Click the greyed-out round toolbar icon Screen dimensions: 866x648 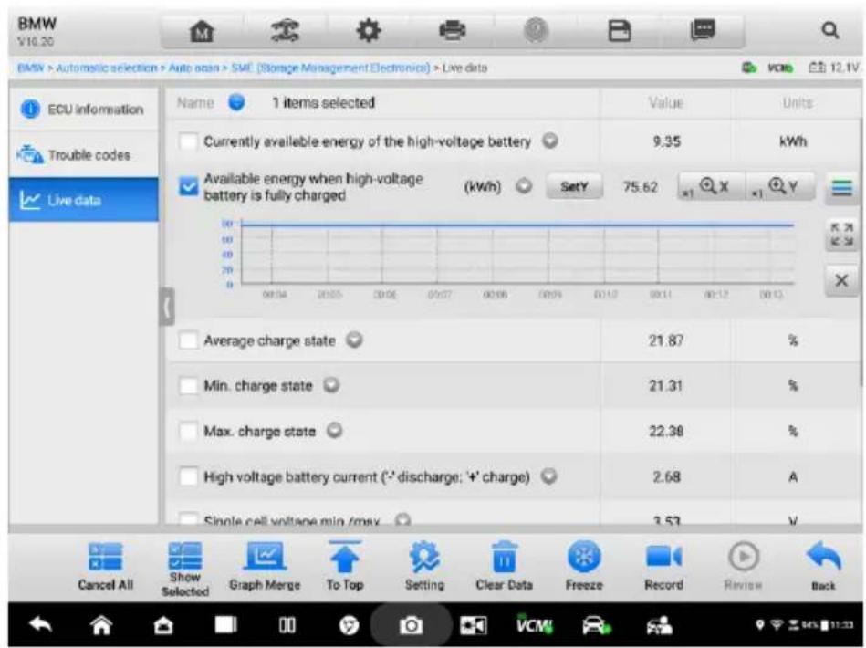(535, 30)
